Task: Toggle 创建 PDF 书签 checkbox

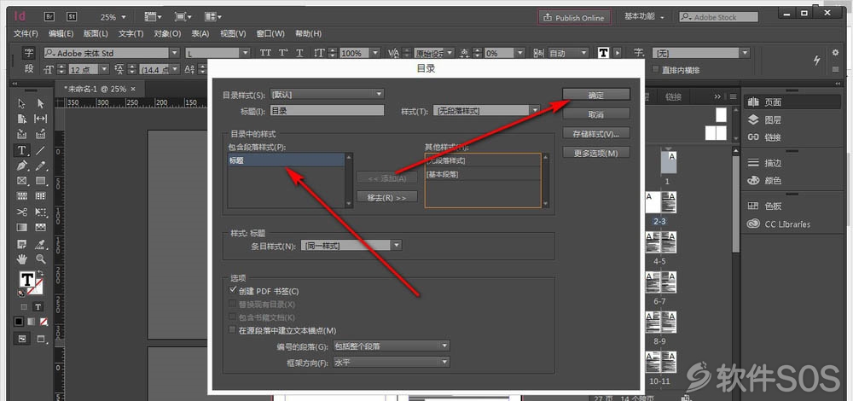Action: click(233, 291)
